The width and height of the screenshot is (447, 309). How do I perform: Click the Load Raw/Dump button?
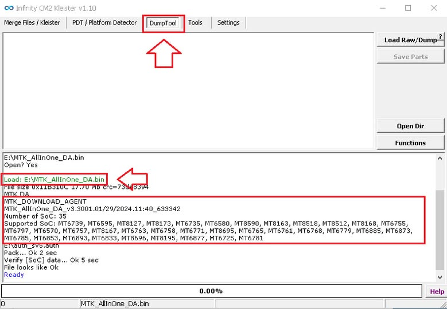[x=410, y=40]
